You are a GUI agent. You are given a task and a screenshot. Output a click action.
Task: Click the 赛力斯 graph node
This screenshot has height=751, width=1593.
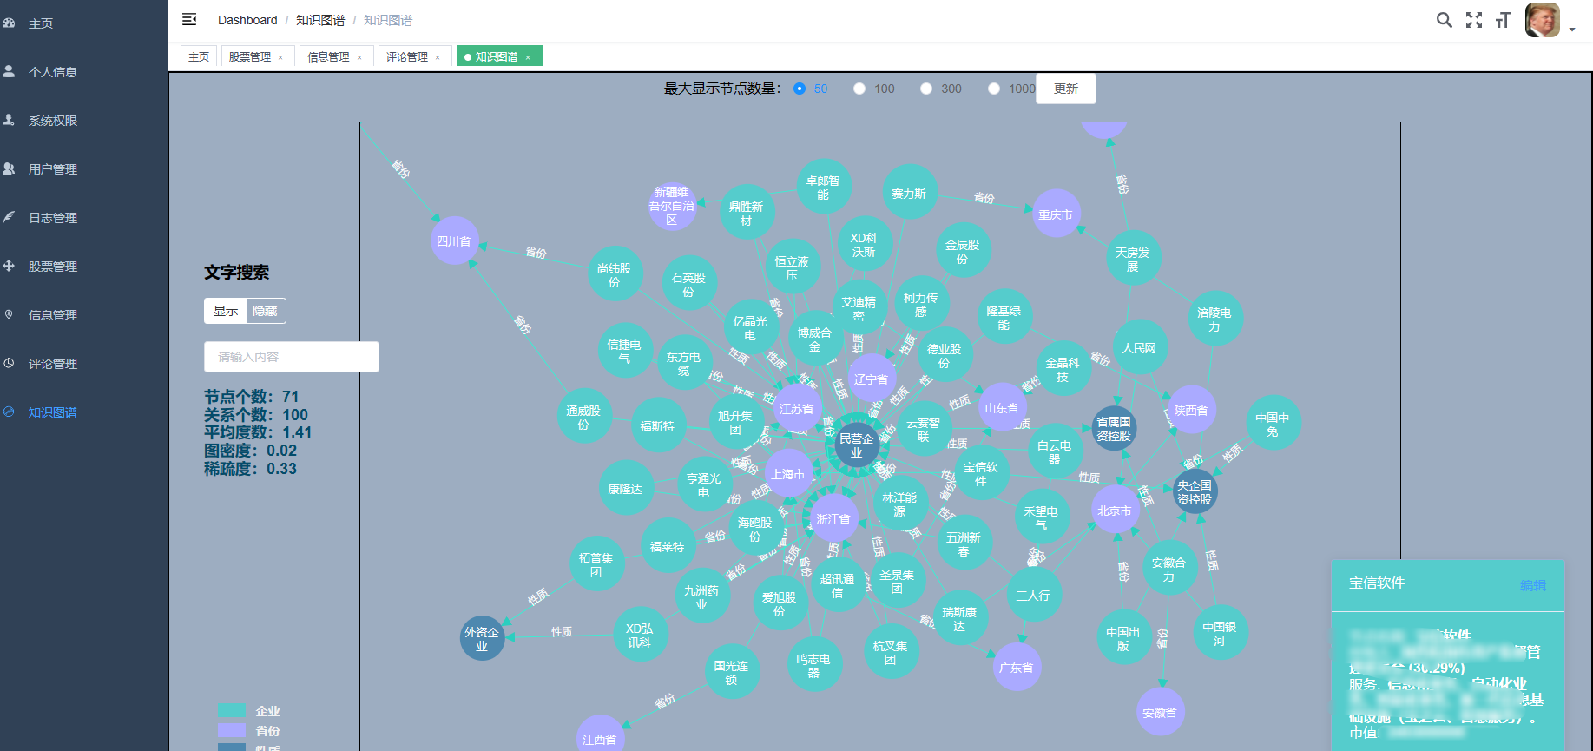[909, 194]
